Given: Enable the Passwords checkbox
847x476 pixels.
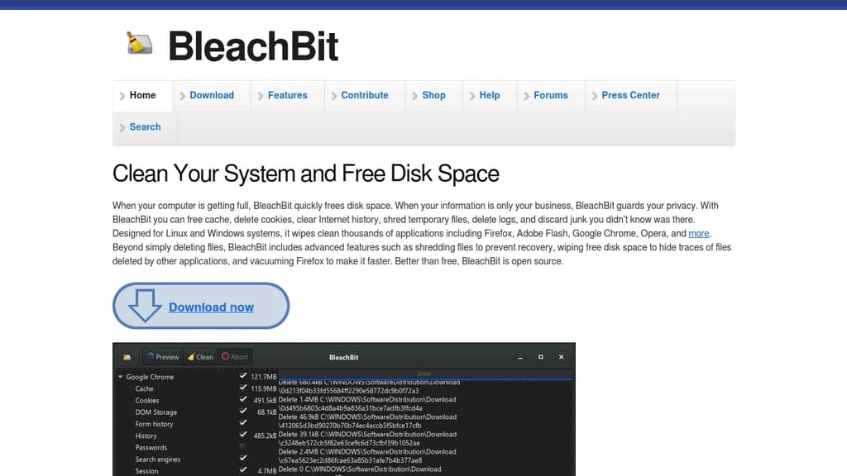Looking at the screenshot, I should click(243, 447).
